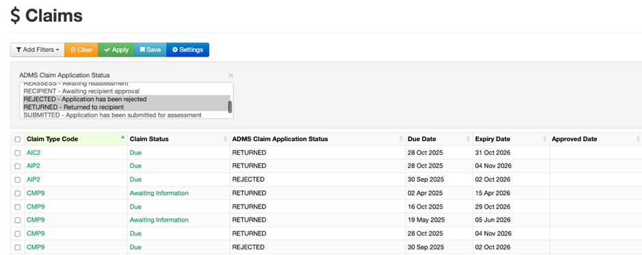Viewport: 642px width, 255px height.
Task: Open the AIC2 claim type link
Action: pos(33,153)
